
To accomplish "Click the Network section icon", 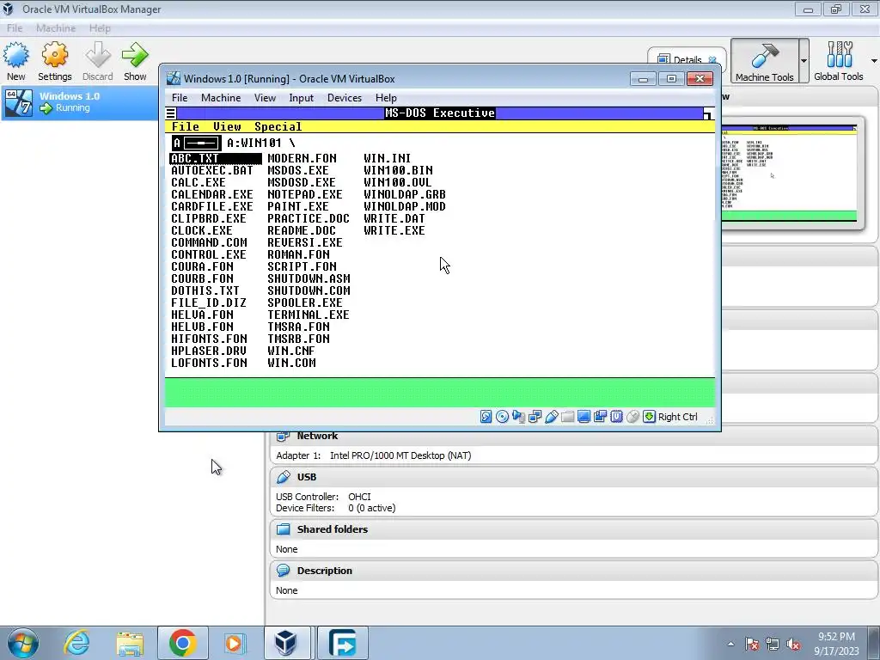I will (284, 436).
